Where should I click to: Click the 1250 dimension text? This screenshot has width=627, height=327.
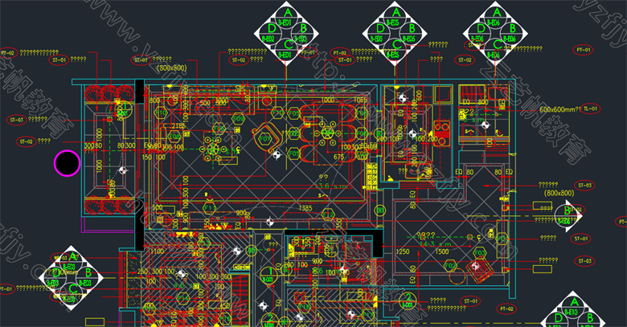tap(402, 251)
